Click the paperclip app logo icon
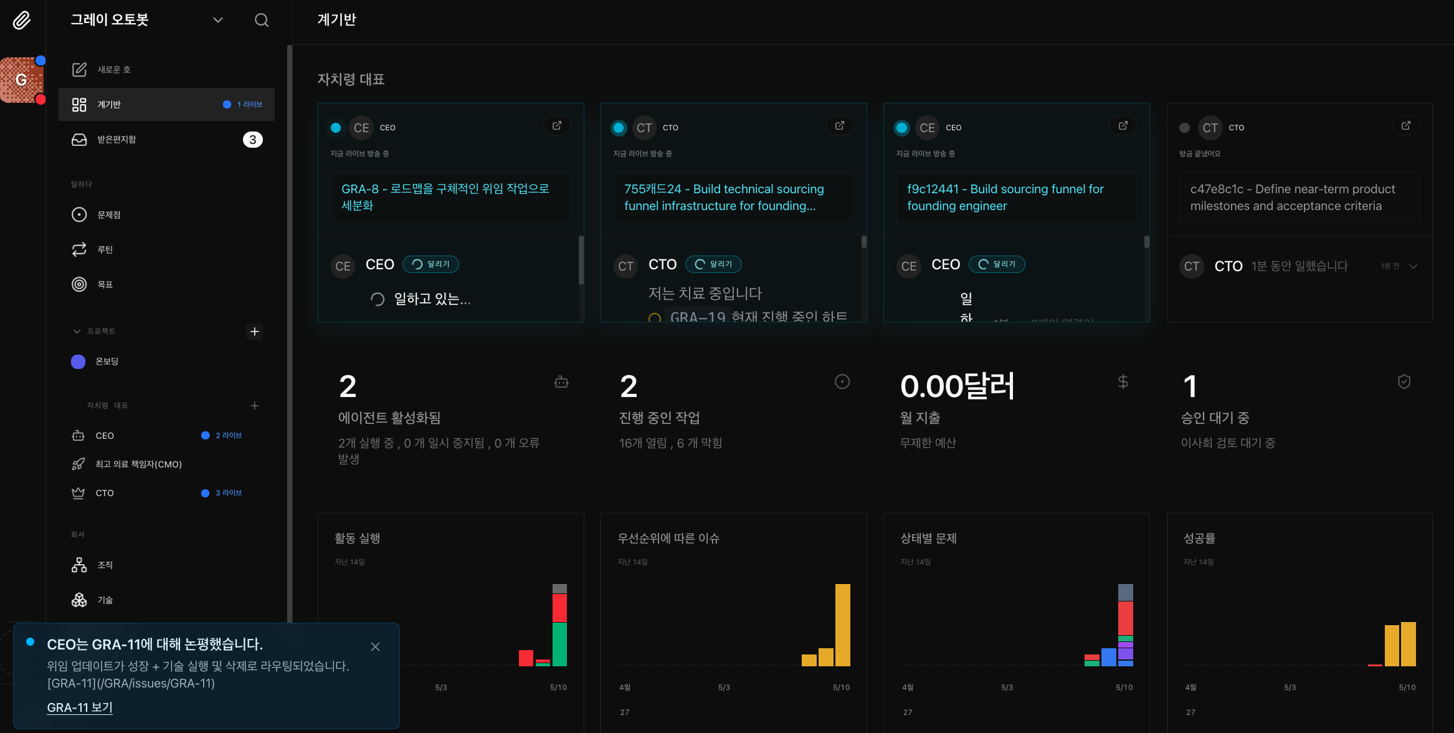Viewport: 1454px width, 733px height. [22, 21]
